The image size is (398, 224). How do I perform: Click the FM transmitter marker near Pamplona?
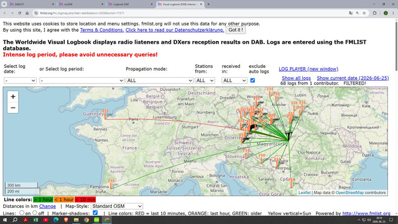point(111,184)
